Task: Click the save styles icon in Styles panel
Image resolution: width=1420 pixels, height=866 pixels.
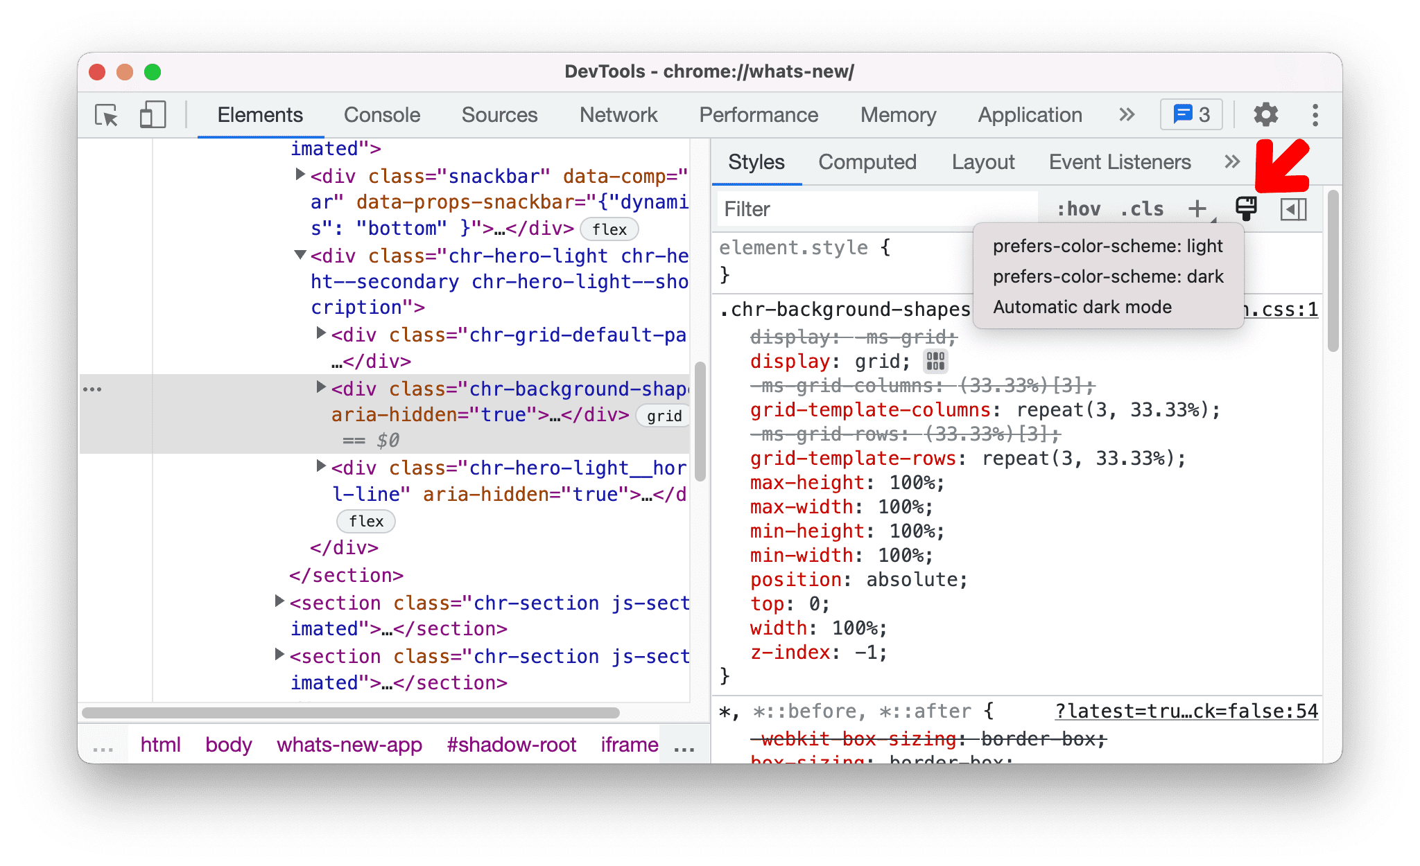Action: (1240, 210)
